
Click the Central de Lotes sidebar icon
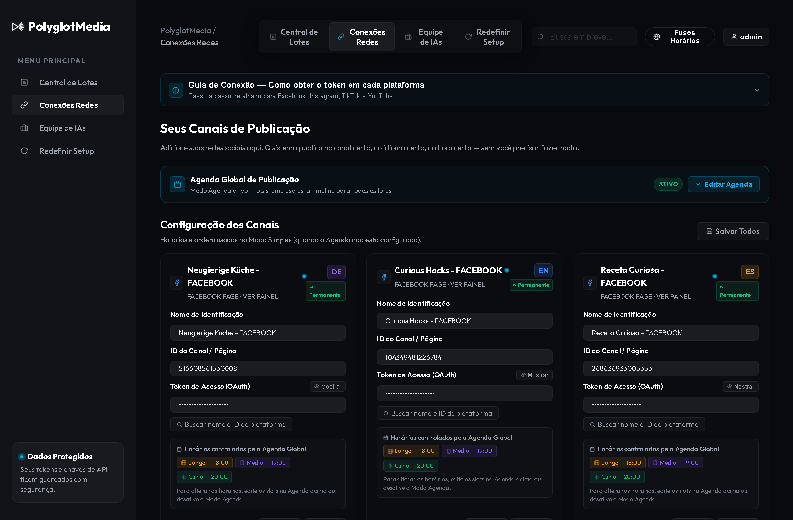[24, 82]
